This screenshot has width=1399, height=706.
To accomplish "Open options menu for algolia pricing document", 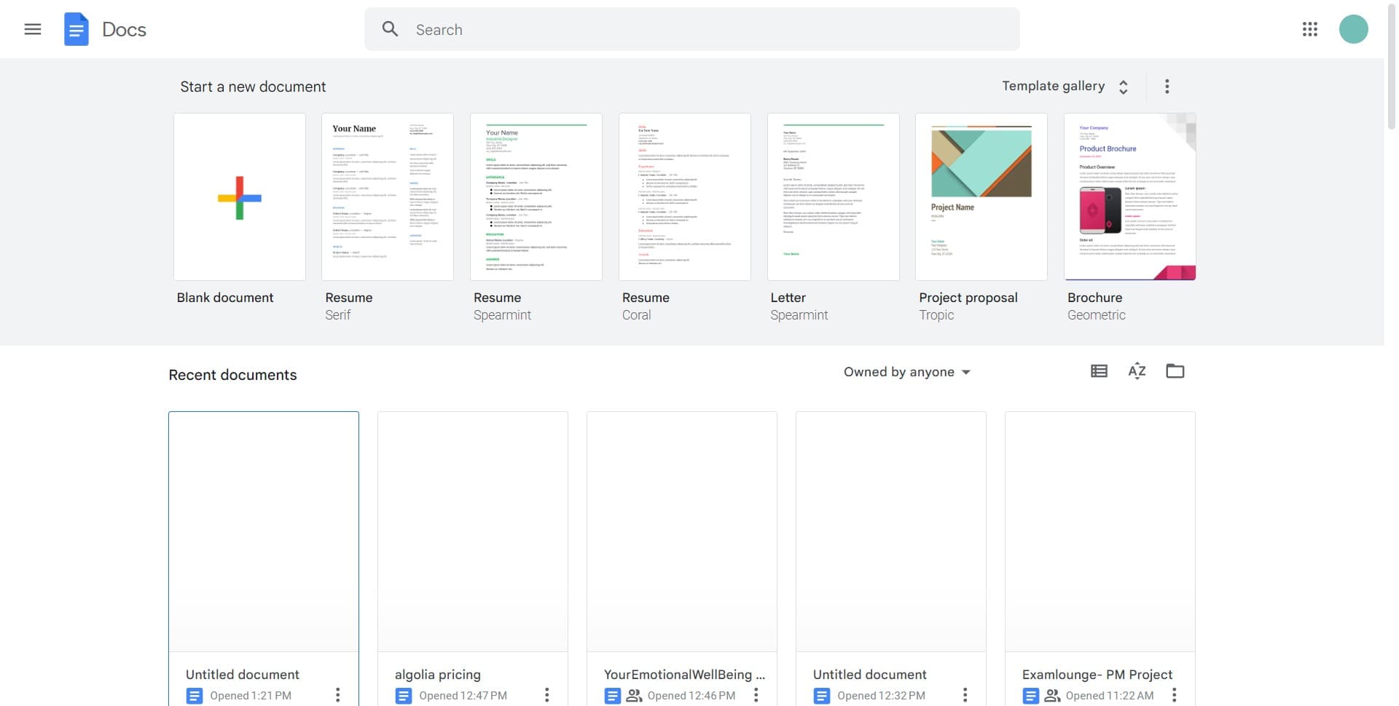I will coord(546,695).
